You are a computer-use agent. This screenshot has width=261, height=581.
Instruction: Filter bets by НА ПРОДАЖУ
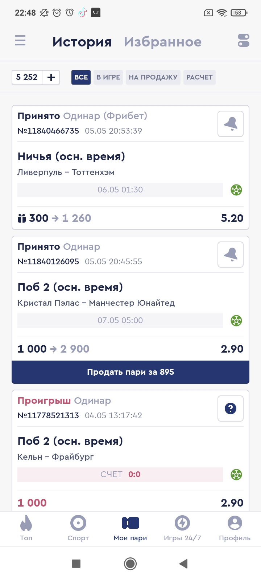tap(153, 77)
